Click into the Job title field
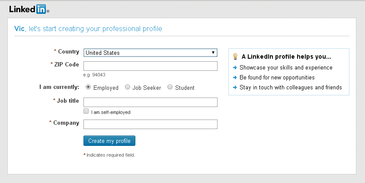The image size is (365, 183). click(x=150, y=102)
